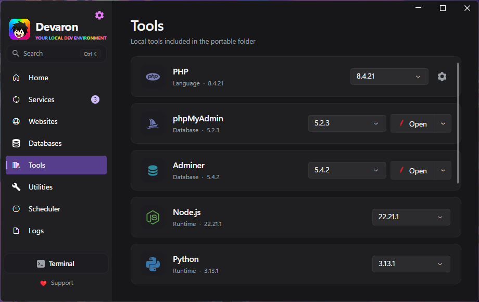Click the PHP logo icon
This screenshot has width=479, height=302.
click(x=153, y=77)
